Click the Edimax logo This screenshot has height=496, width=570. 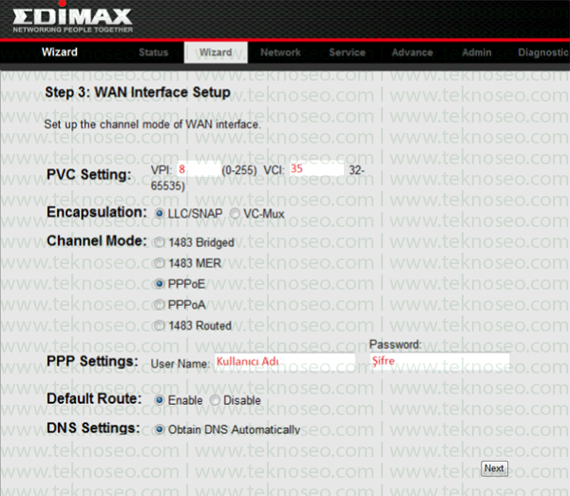click(x=72, y=18)
